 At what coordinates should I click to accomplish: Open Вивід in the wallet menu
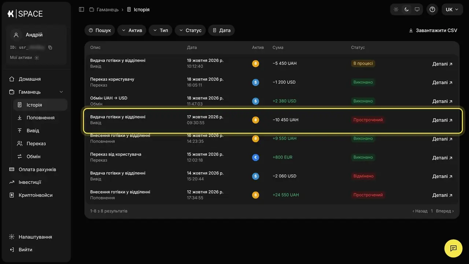[40, 131]
